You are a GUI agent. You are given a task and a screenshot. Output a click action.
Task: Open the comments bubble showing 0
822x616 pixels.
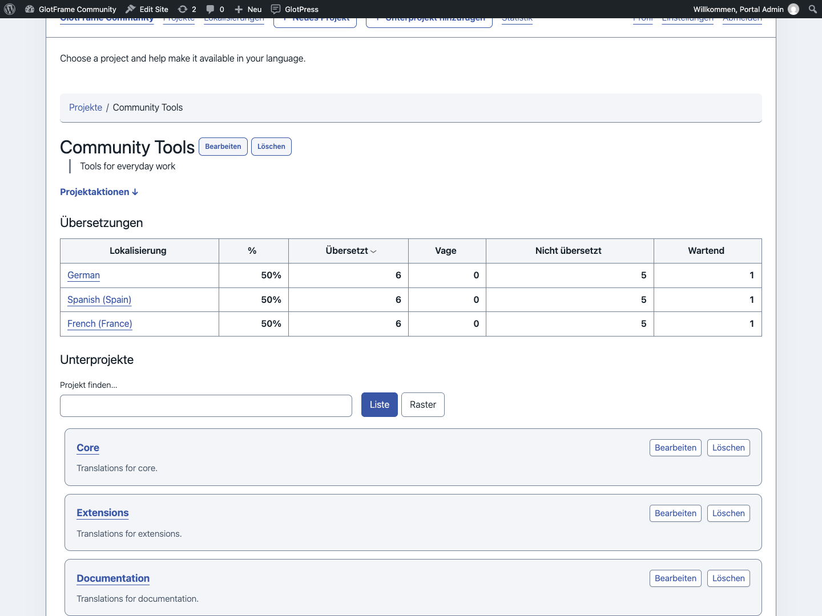pos(215,9)
